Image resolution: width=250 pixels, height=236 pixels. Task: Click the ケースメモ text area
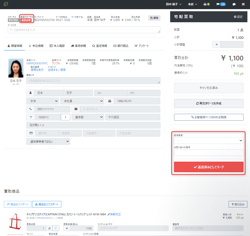pyautogui.click(x=84, y=30)
